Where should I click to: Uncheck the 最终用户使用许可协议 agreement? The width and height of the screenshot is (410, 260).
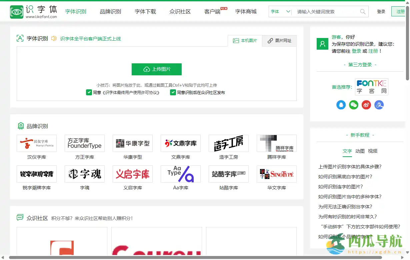(x=89, y=92)
